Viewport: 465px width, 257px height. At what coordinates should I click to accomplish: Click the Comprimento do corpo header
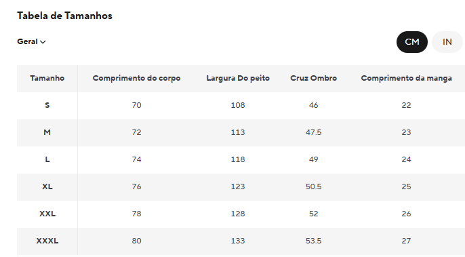136,79
